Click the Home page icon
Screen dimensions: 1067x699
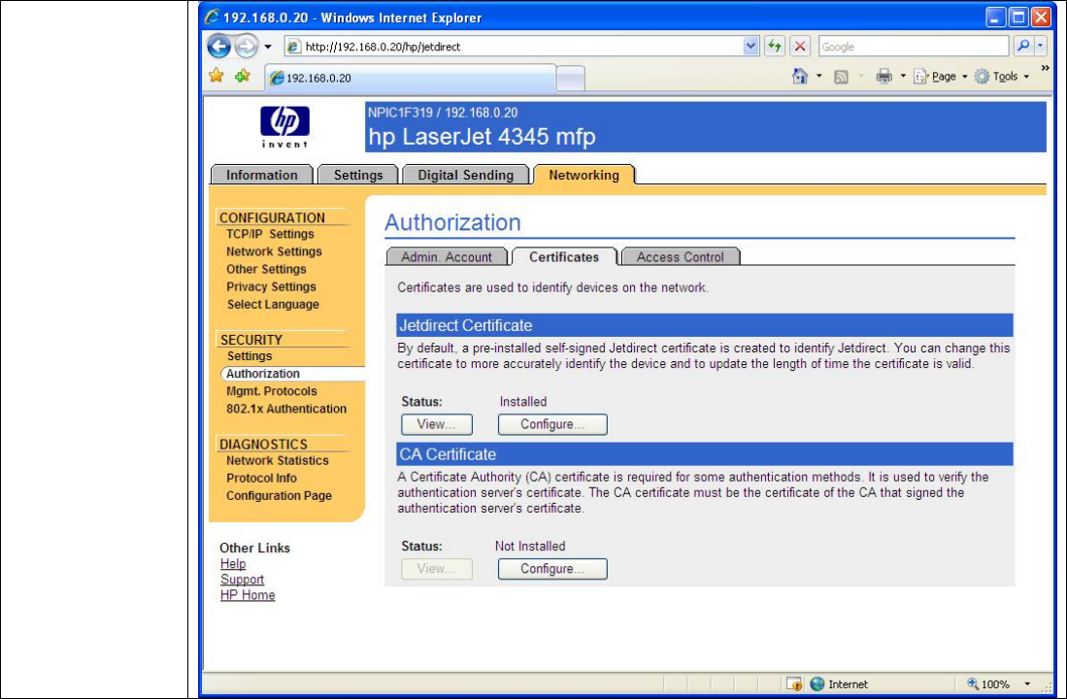coord(800,77)
